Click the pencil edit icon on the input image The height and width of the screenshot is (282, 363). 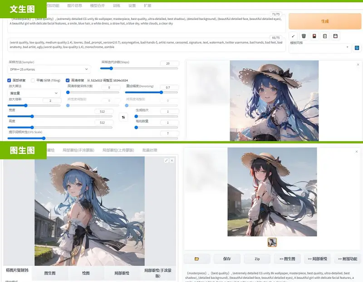point(166,160)
